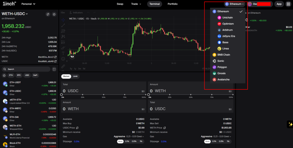Choose BNB Chain network
This screenshot has height=148, width=293.
[x=227, y=55]
